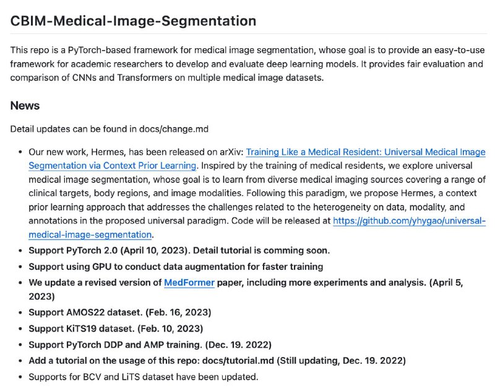The image size is (495, 391).
Task: Open the Training Like a Medical Resident arXiv link
Action: (366, 152)
